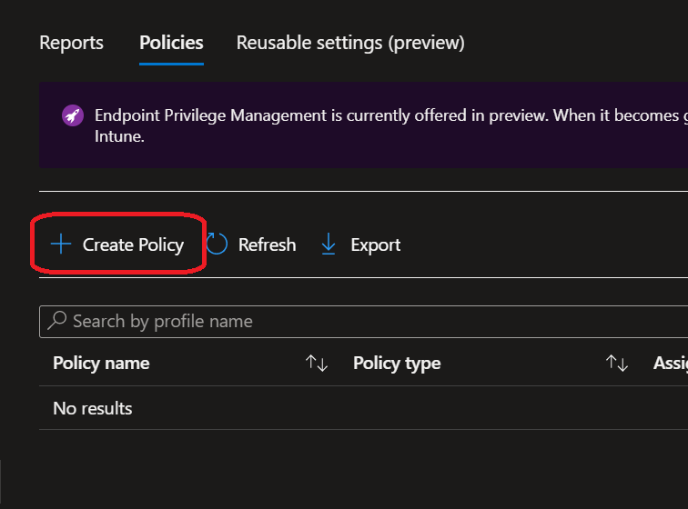
Task: Sort by Policy type using arrows icon
Action: click(617, 364)
